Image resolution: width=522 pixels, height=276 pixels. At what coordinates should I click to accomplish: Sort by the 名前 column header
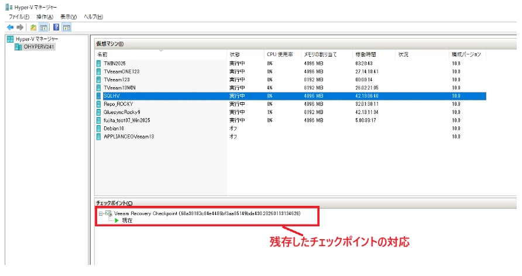pos(161,54)
